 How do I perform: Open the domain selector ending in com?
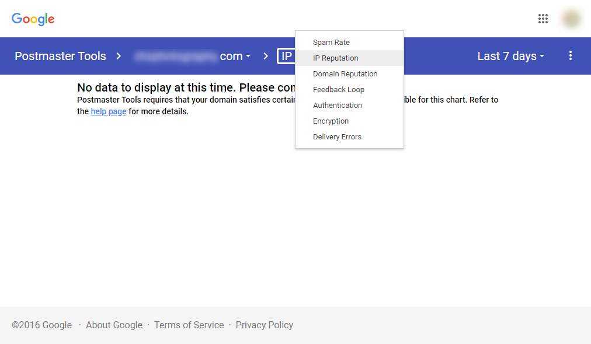(x=193, y=56)
